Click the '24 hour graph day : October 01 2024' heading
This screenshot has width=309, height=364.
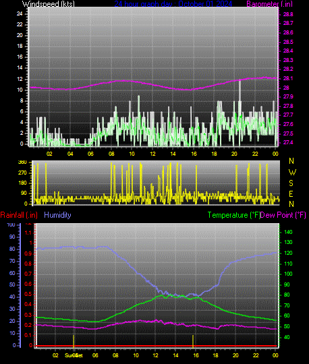pyautogui.click(x=173, y=4)
